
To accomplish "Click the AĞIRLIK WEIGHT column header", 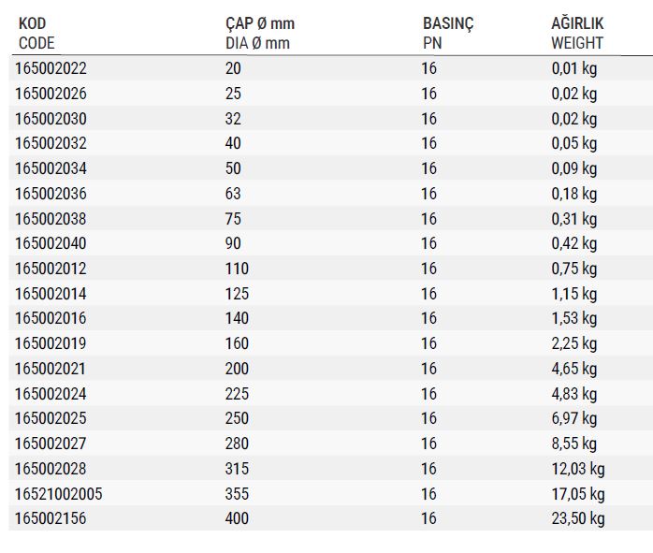I will point(577,34).
